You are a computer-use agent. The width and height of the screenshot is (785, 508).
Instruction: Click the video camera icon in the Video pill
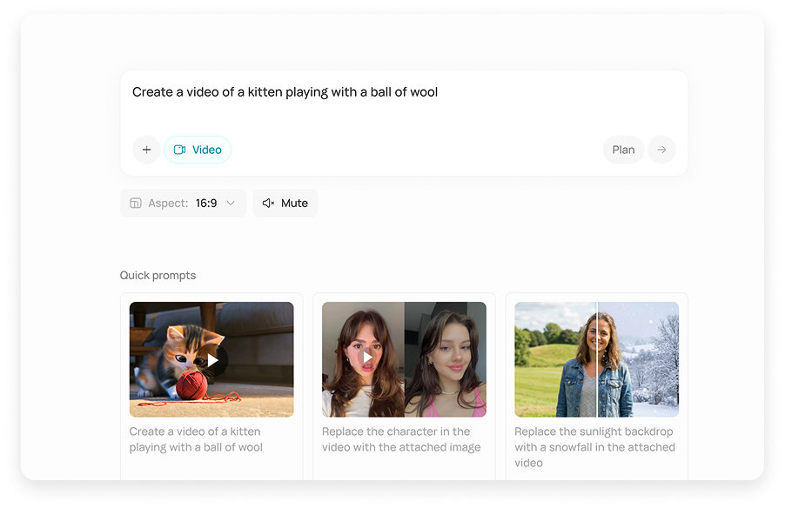coord(180,150)
